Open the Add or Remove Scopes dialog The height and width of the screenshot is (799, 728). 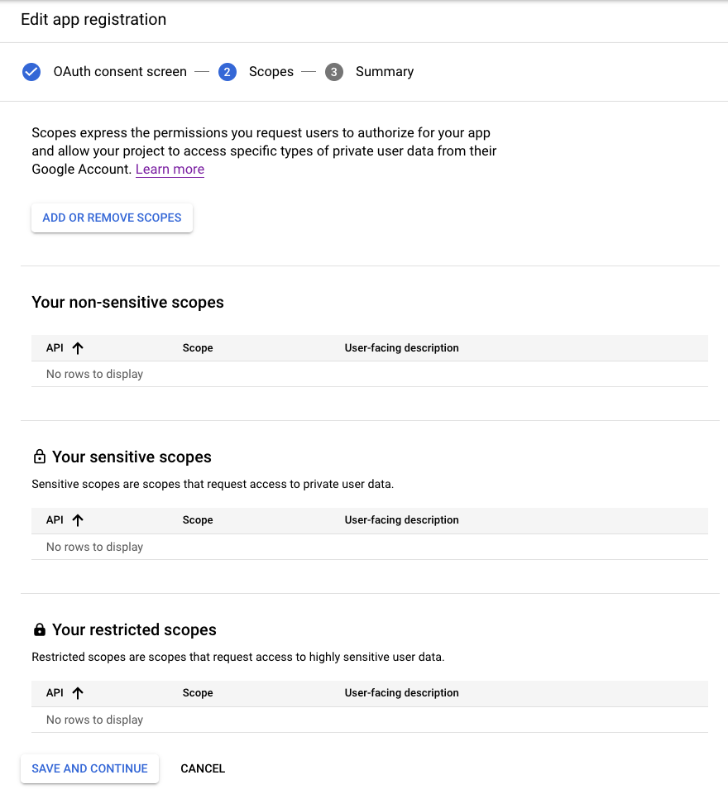click(113, 218)
